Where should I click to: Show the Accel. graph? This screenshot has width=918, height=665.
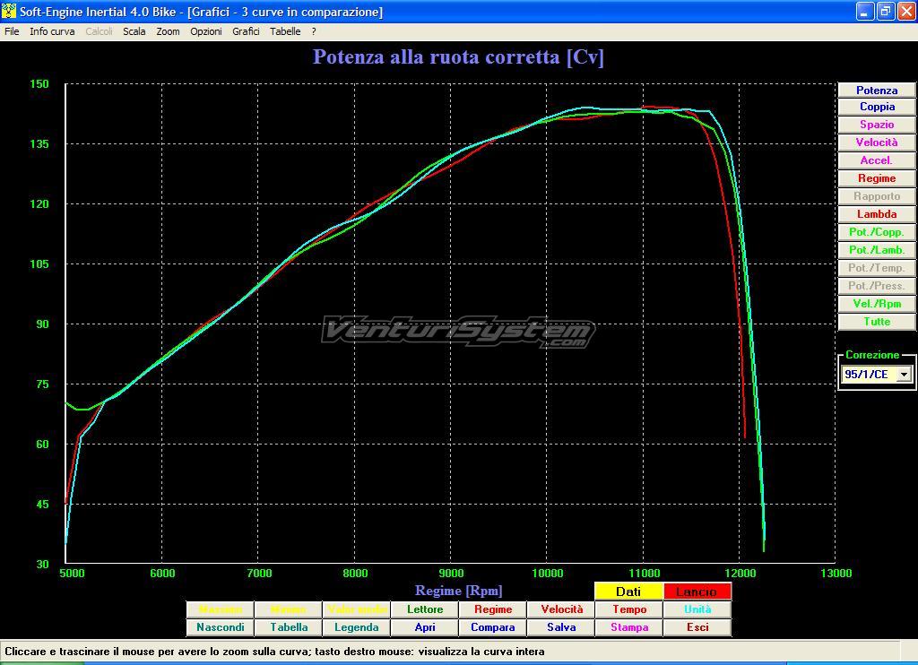tap(877, 160)
